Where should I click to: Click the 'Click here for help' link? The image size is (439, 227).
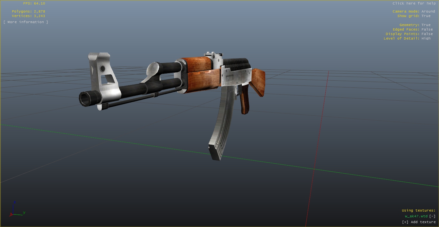(414, 4)
